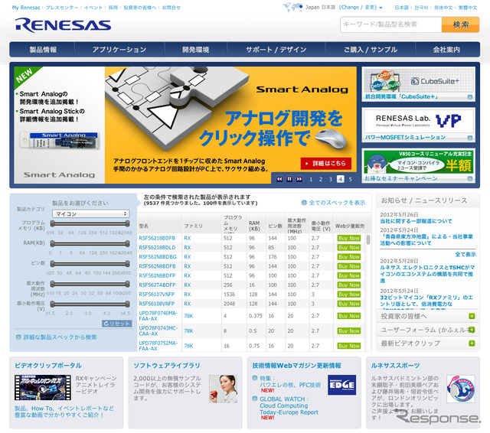Click the carousel next button
The image size is (490, 433).
[x=299, y=179]
